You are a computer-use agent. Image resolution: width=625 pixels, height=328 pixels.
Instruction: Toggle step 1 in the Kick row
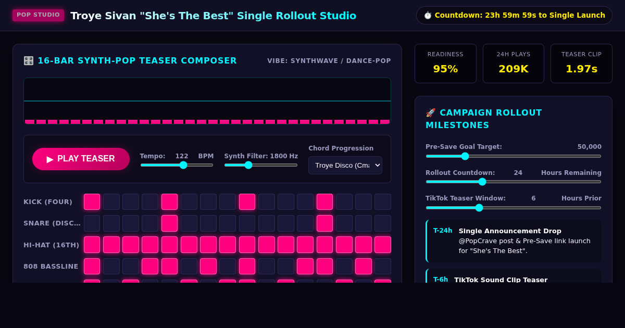(x=92, y=202)
